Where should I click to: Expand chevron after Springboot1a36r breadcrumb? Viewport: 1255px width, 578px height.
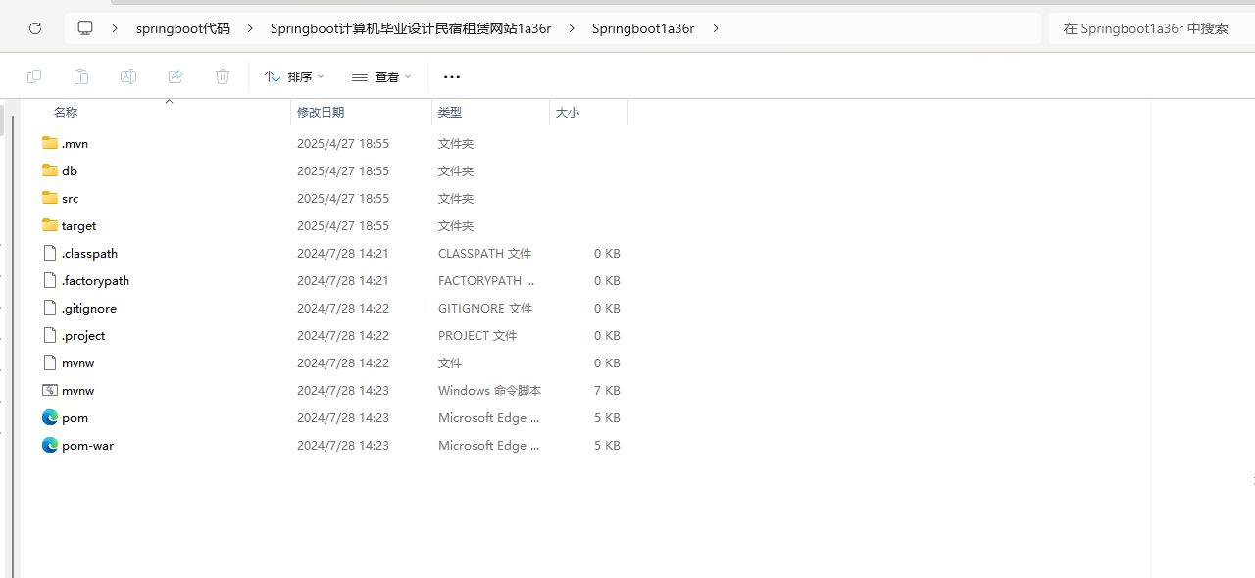point(716,28)
